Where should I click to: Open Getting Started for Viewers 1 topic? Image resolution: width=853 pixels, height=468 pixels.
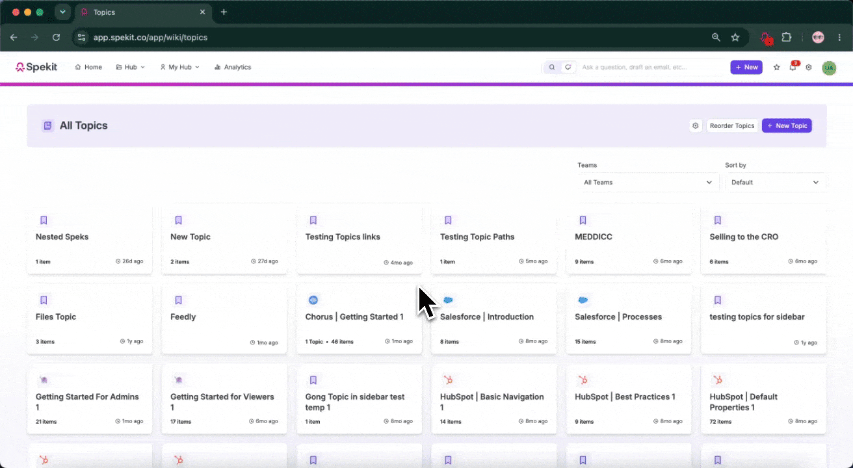[224, 399]
